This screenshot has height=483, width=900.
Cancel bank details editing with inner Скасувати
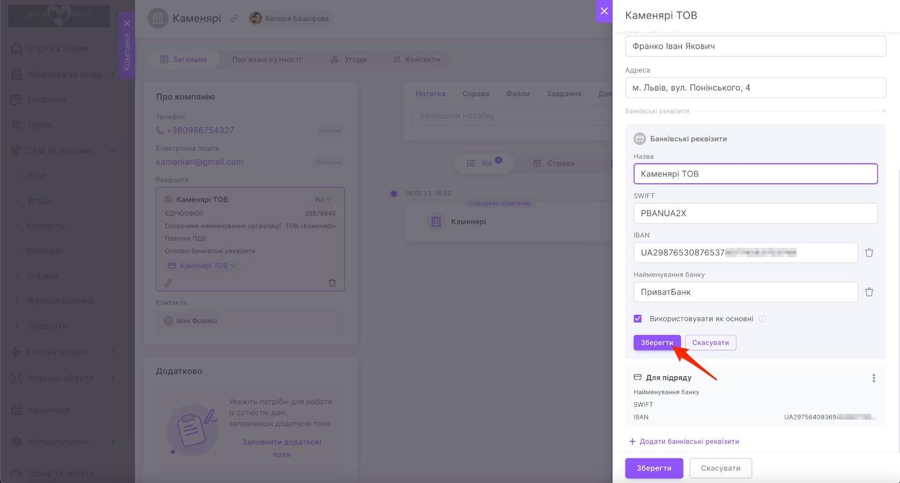[x=710, y=342]
